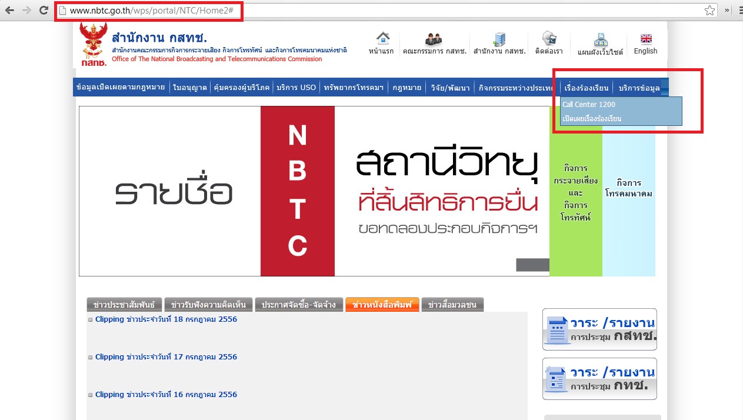Click the browser Back arrow
The width and height of the screenshot is (743, 420).
[9, 10]
